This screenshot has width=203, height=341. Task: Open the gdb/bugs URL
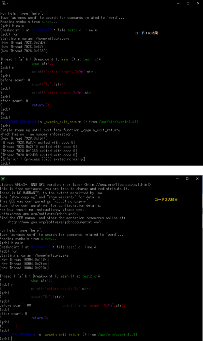[39, 214]
